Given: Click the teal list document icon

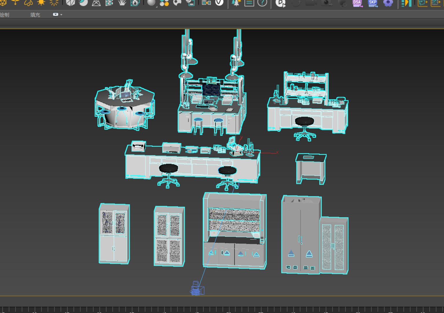Looking at the screenshot, I should [x=249, y=3].
